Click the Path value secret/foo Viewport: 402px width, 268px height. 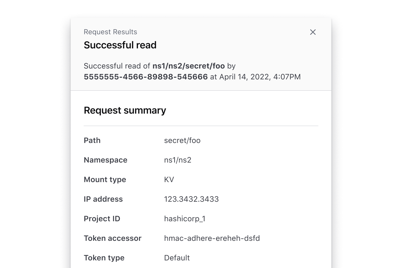click(x=182, y=140)
